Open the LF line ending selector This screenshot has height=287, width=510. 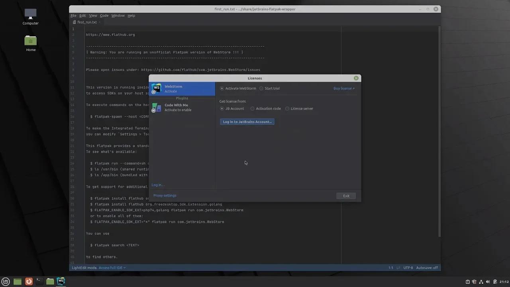pyautogui.click(x=398, y=267)
